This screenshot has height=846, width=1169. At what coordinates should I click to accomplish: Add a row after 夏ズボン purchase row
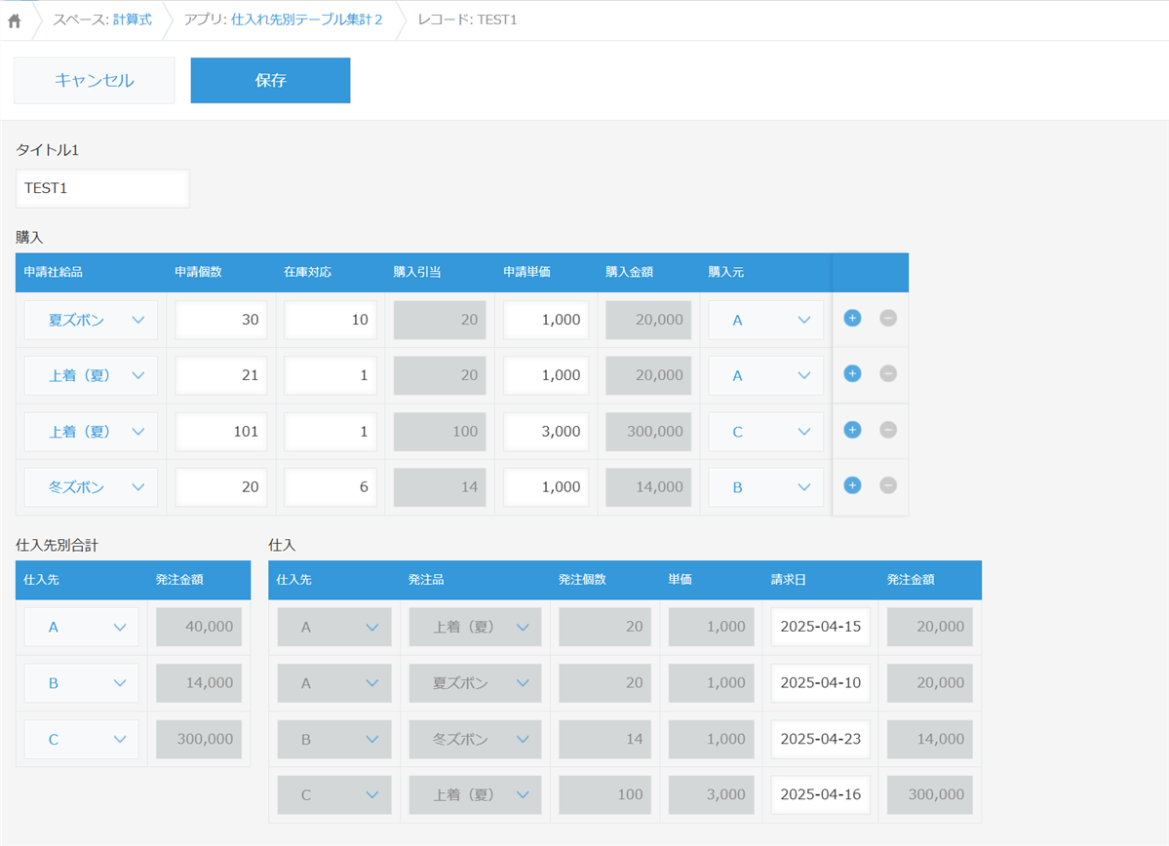pyautogui.click(x=852, y=319)
